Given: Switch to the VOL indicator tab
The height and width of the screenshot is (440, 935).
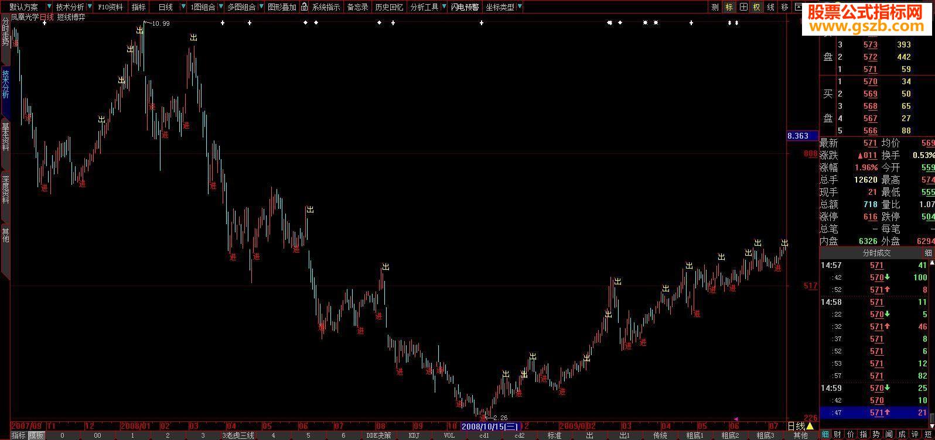Looking at the screenshot, I should 449,435.
